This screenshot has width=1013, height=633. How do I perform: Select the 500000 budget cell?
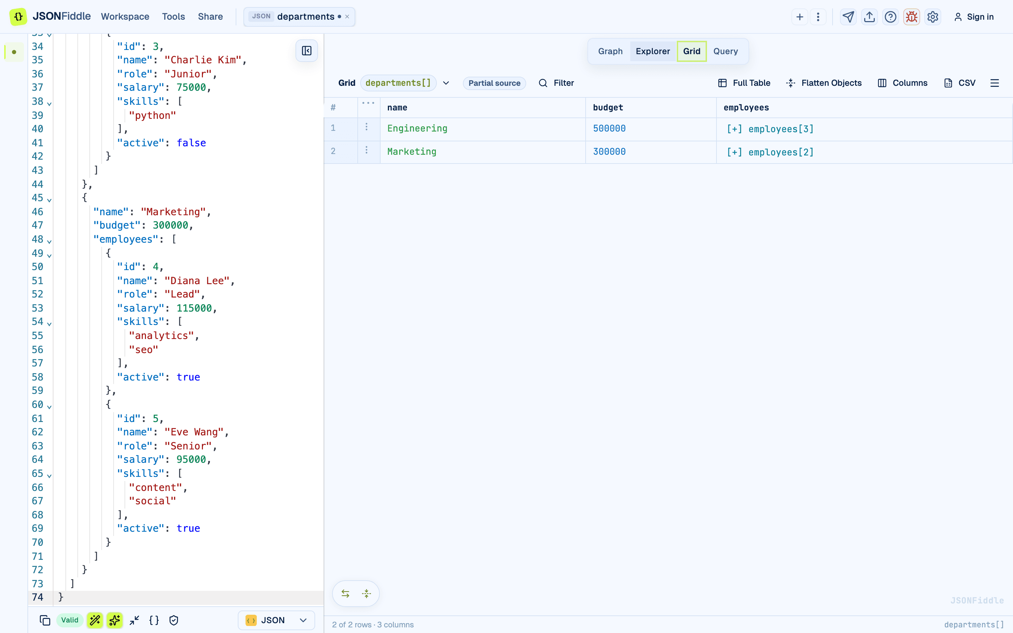651,129
